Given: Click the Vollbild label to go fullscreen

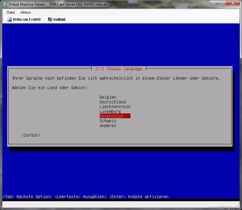Looking at the screenshot, I should [x=59, y=20].
